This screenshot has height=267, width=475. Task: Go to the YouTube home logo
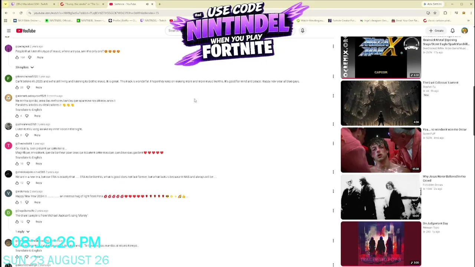pos(26,31)
